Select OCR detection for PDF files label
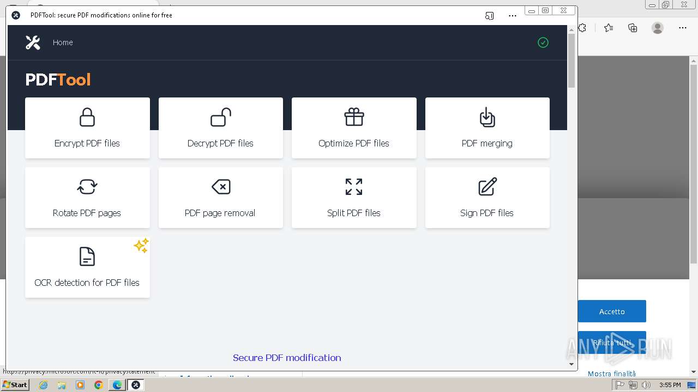The image size is (698, 392). (x=87, y=283)
